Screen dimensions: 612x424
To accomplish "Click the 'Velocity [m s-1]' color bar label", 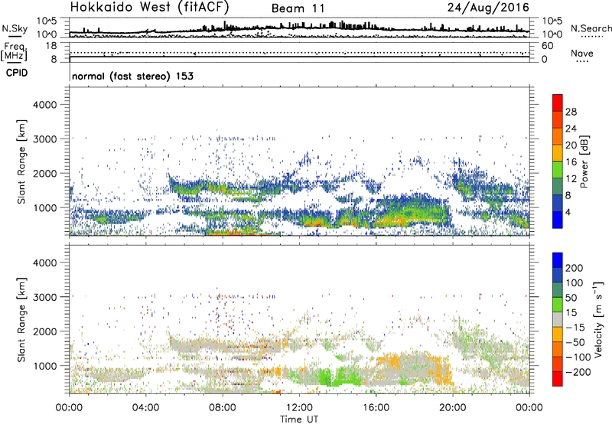I will click(598, 319).
